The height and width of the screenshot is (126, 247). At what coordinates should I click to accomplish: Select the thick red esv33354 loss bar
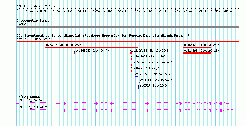[92, 47]
